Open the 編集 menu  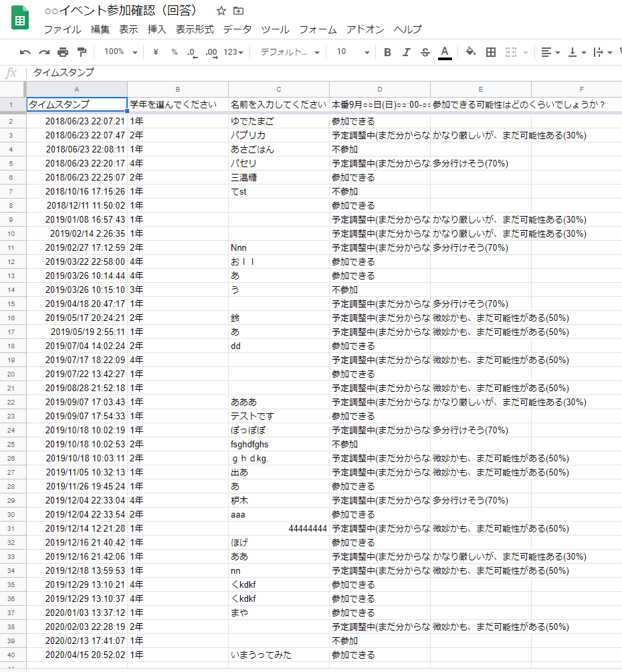click(x=100, y=29)
